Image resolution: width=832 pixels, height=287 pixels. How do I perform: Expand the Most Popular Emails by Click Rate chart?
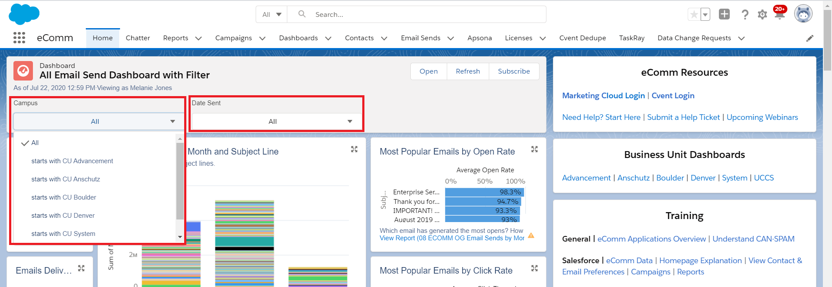click(x=534, y=268)
